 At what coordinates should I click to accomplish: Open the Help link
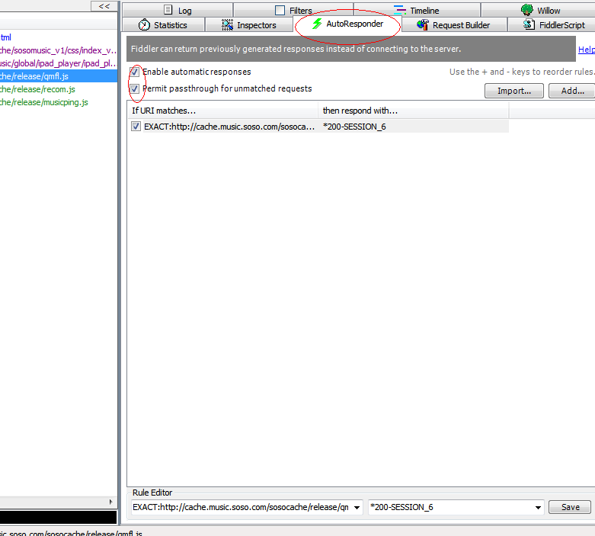pyautogui.click(x=587, y=50)
